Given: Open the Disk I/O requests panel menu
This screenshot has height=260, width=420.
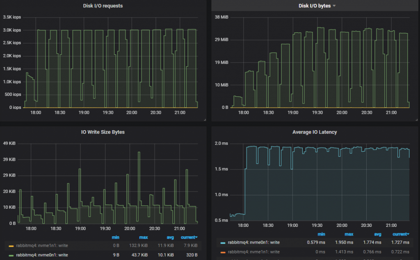Looking at the screenshot, I should [103, 6].
